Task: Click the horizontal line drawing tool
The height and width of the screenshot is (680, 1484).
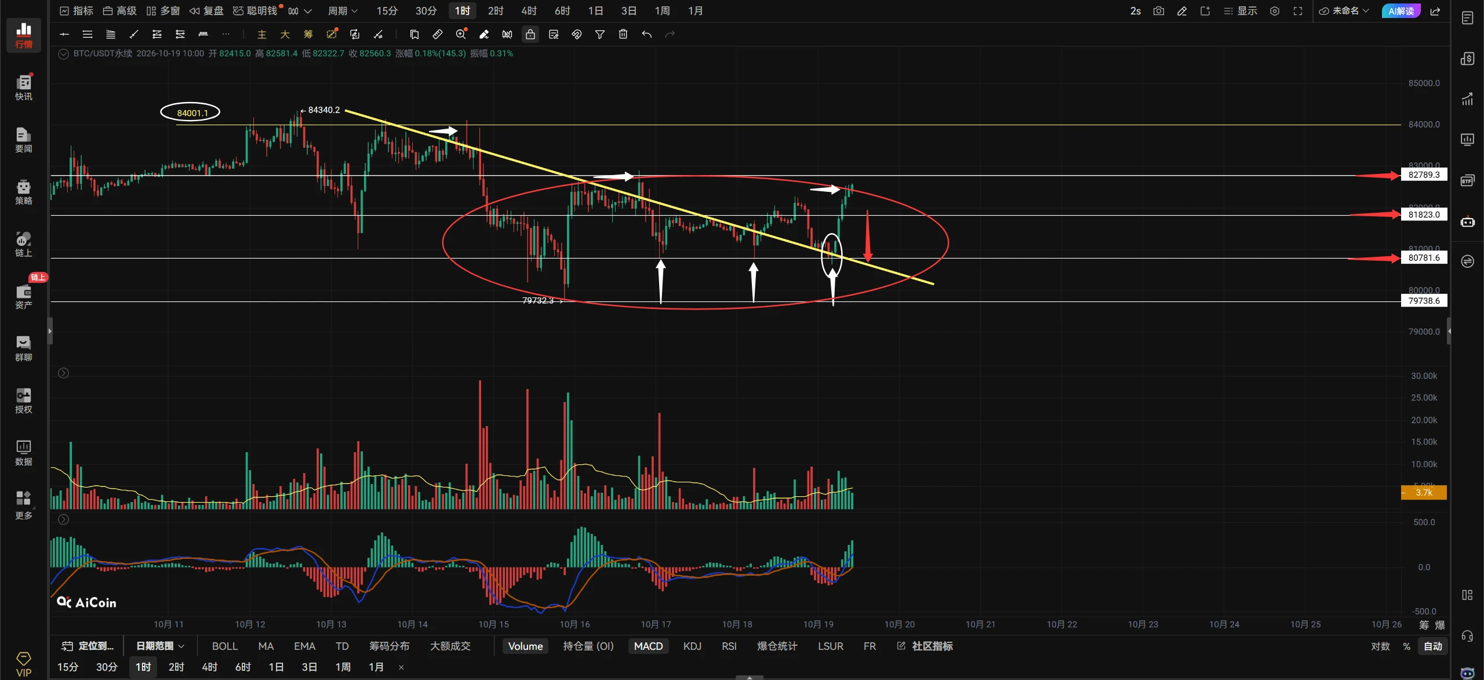Action: (x=64, y=34)
